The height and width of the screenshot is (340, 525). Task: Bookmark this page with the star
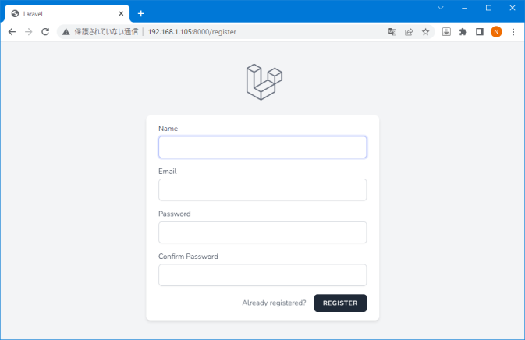(x=426, y=32)
